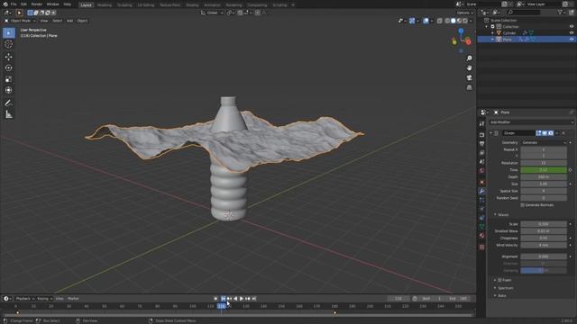The width and height of the screenshot is (577, 324).
Task: Remove the Ocean modifier with X
Action: pos(563,133)
